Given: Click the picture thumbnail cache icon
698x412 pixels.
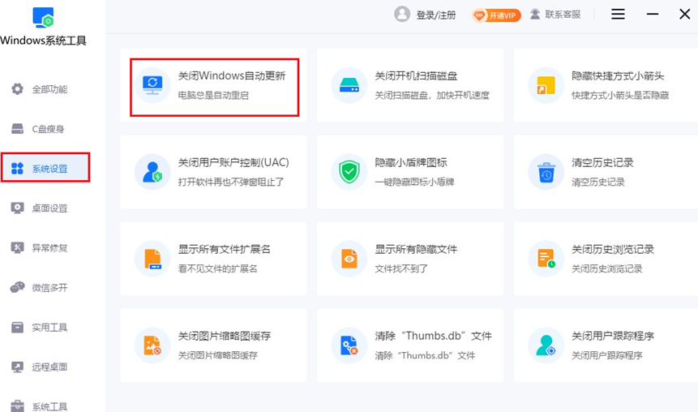Looking at the screenshot, I should pos(152,345).
